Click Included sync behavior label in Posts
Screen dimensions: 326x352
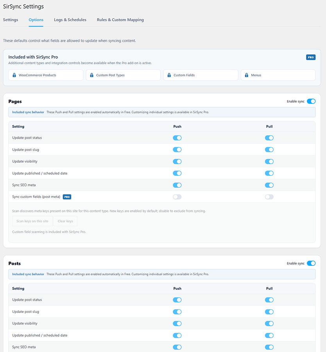[x=28, y=274]
